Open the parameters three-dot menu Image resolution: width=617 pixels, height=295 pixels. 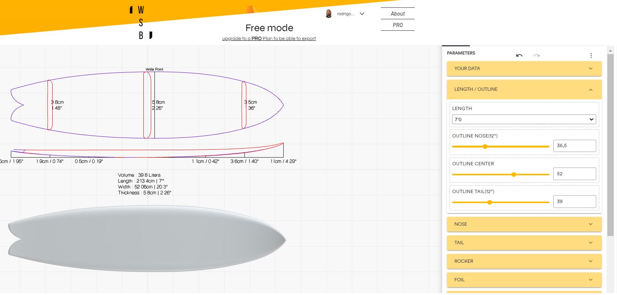click(591, 56)
